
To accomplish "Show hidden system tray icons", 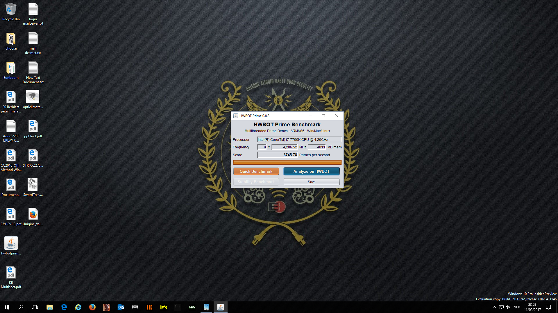I will (494, 307).
